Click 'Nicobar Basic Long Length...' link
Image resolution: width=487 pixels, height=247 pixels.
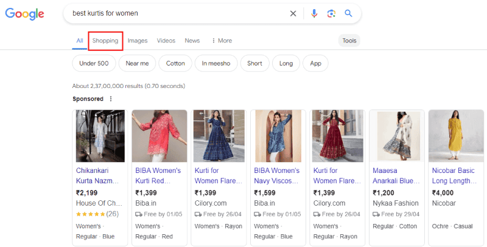pos(454,175)
